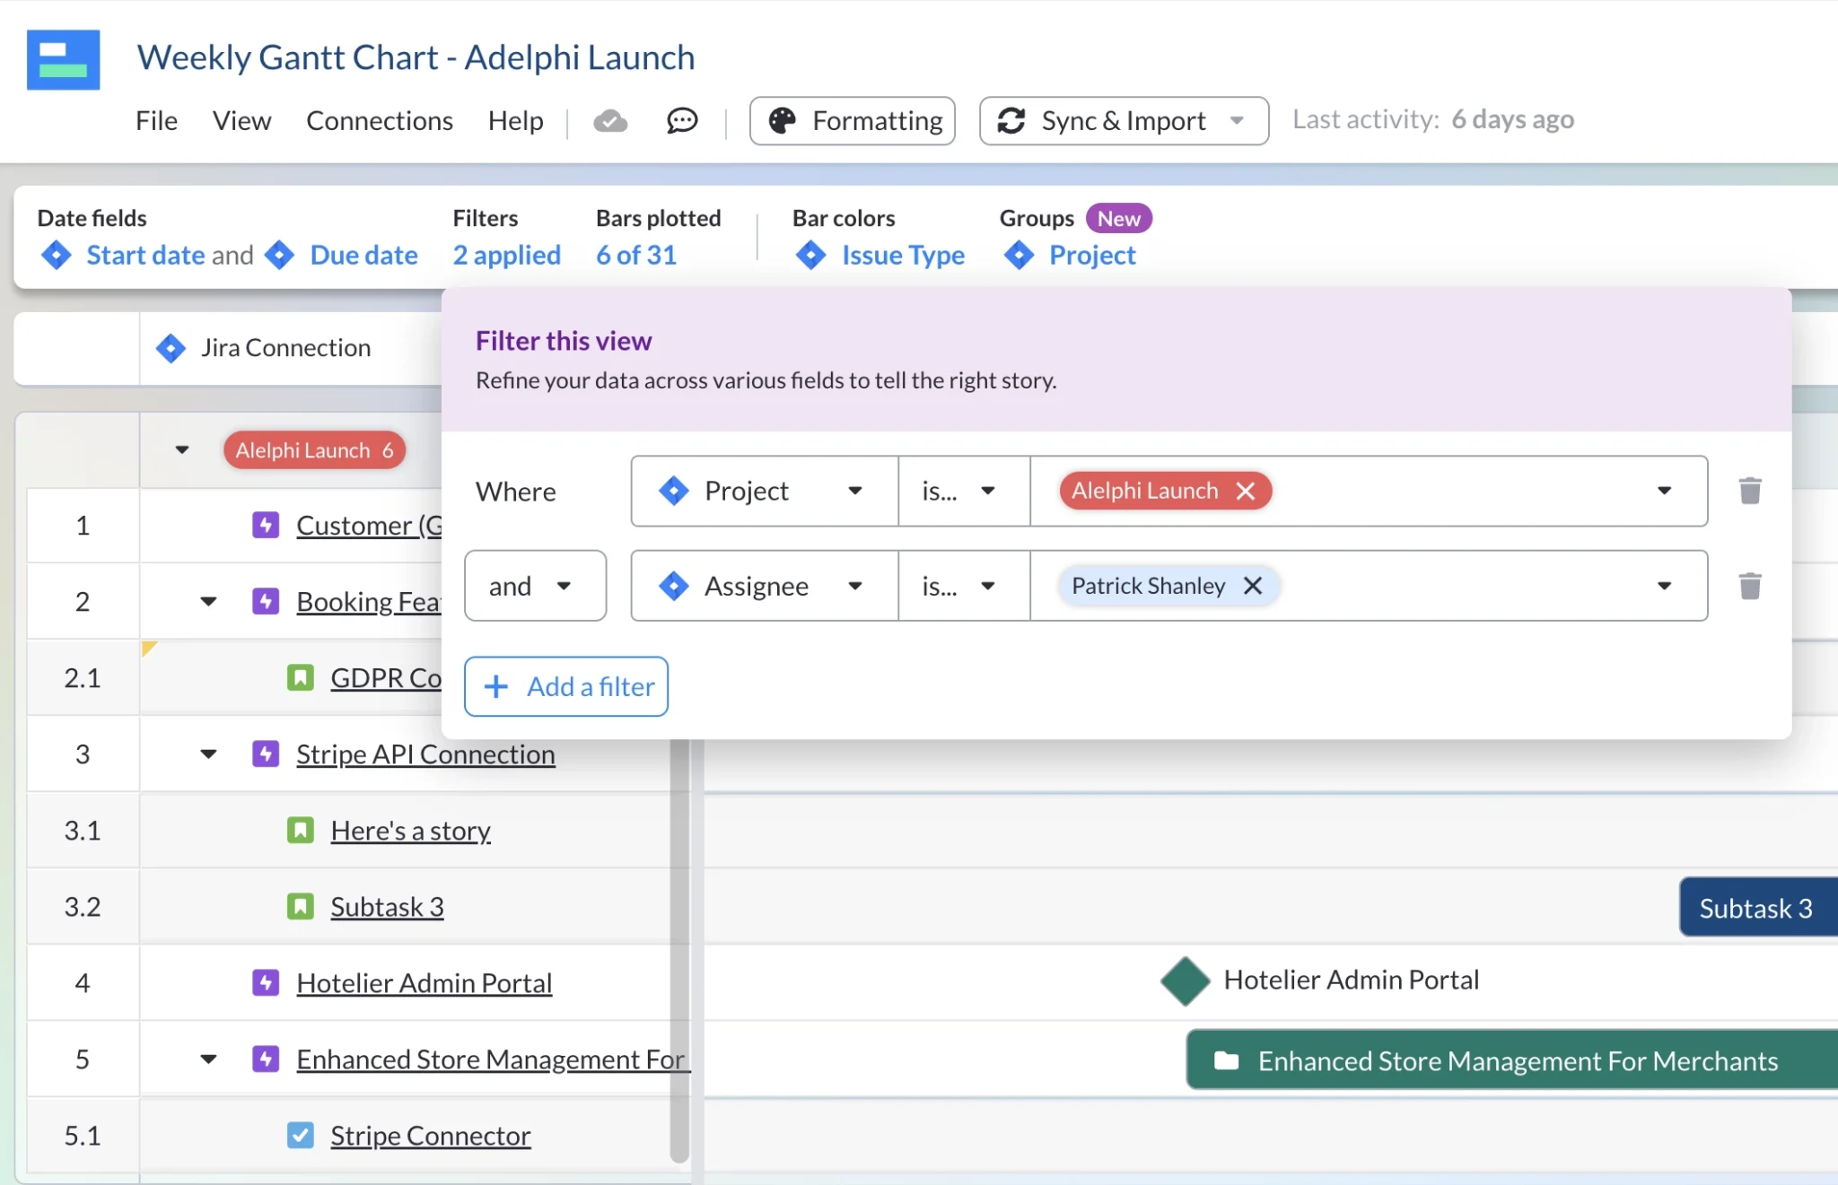Click the epic icon beside Booking Feature

point(266,601)
